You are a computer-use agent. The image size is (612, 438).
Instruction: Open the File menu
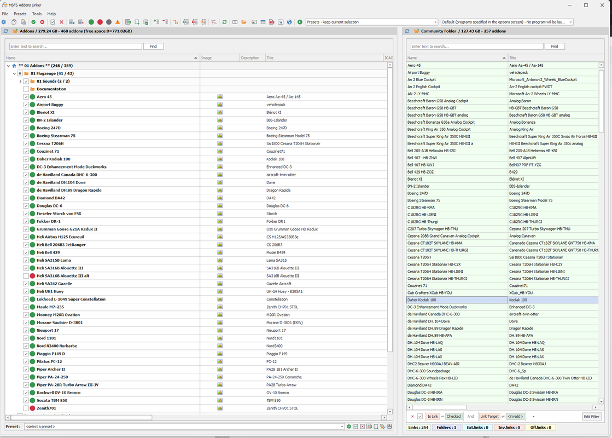(x=5, y=14)
